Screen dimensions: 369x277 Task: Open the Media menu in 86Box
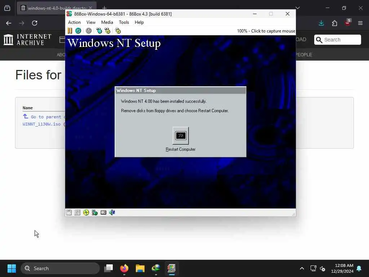coord(107,22)
